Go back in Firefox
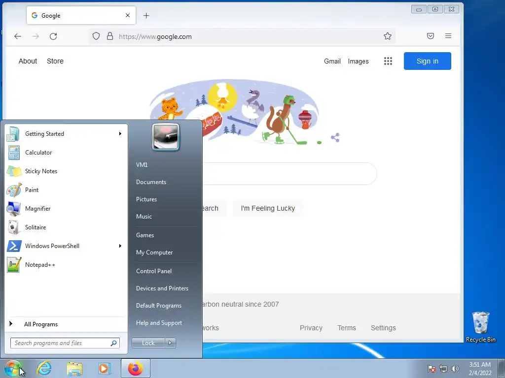The image size is (505, 378). [x=18, y=36]
